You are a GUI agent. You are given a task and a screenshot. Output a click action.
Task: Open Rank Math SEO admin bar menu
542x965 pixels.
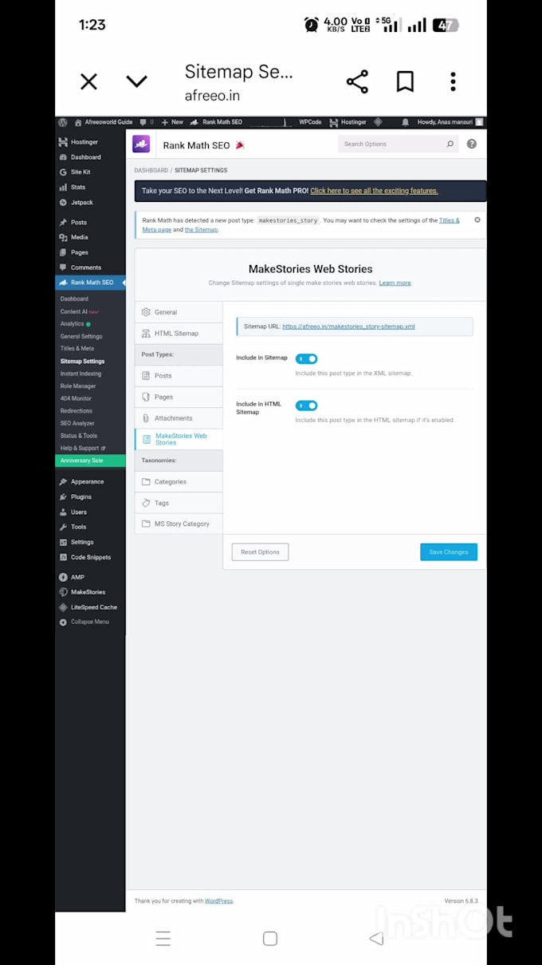216,122
